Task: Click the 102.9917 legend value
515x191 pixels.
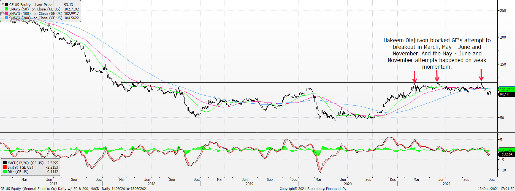Action: click(x=71, y=14)
